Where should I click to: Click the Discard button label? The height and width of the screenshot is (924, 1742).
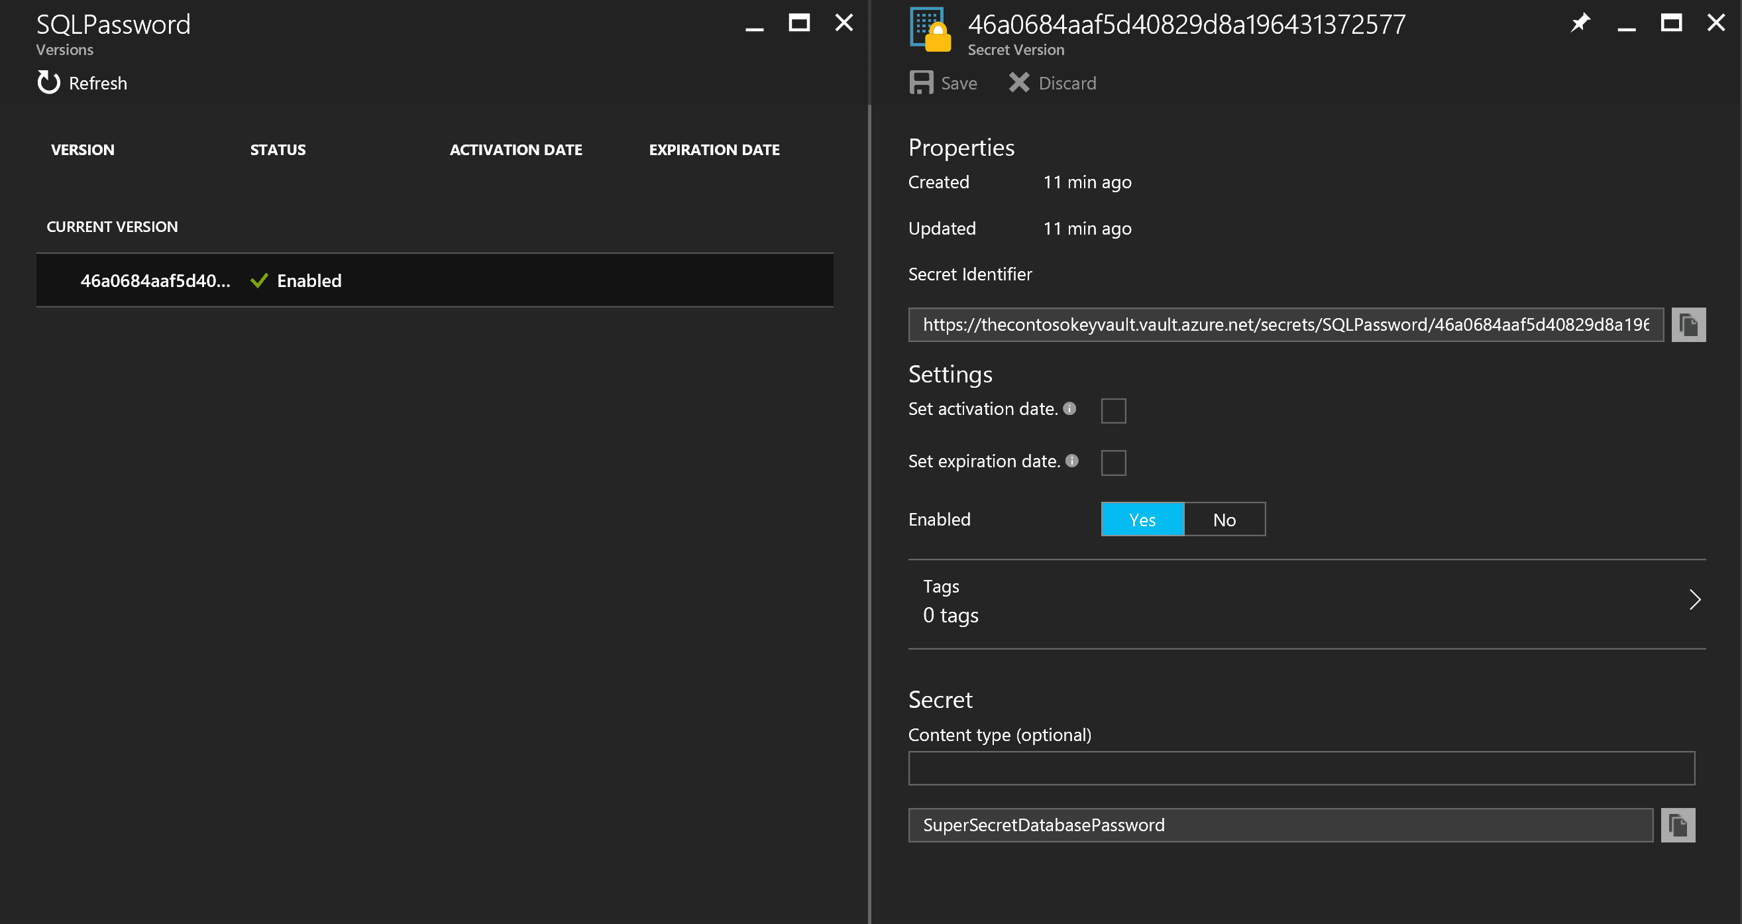[1067, 84]
